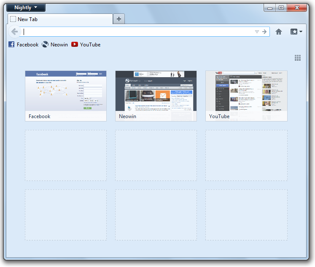Open the Neowin bookmark in toolbar
The image size is (315, 267).
(55, 45)
